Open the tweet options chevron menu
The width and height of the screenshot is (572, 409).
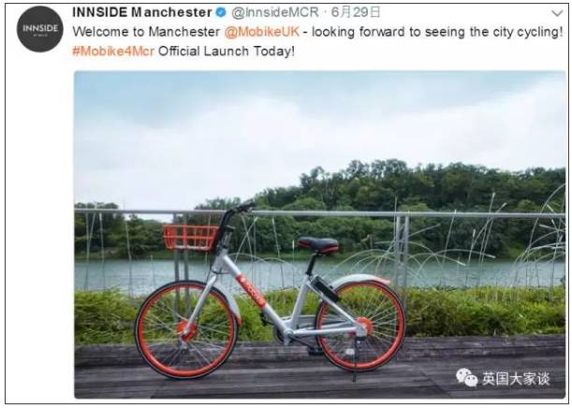point(557,13)
